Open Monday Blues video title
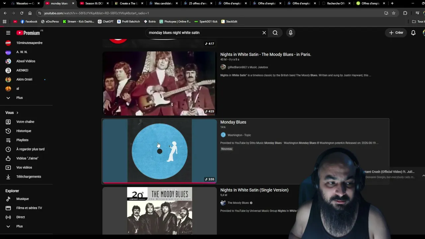This screenshot has height=239, width=425. [233, 122]
